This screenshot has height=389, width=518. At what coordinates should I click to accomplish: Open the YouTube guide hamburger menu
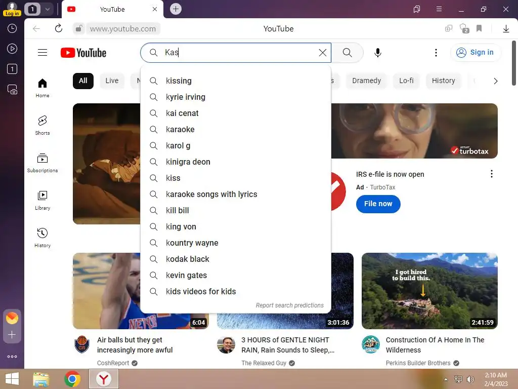[42, 53]
